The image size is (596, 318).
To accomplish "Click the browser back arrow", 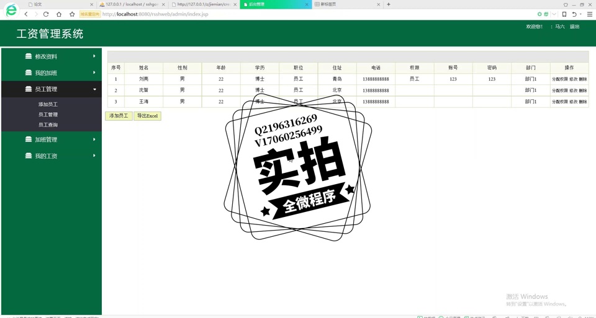I will click(26, 14).
